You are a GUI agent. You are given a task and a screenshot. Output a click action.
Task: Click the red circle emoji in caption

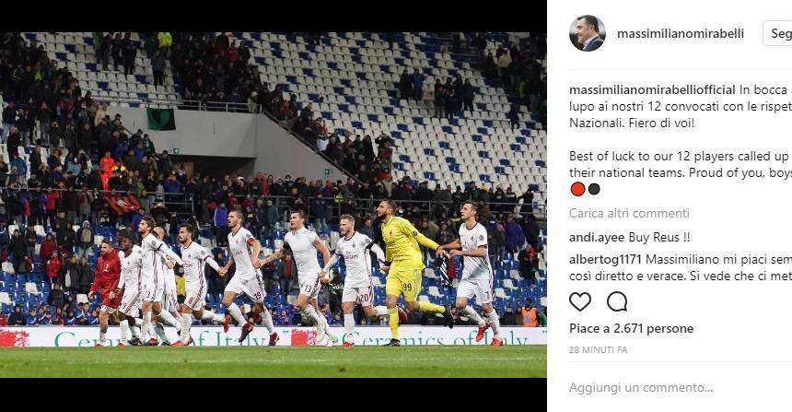pyautogui.click(x=577, y=189)
